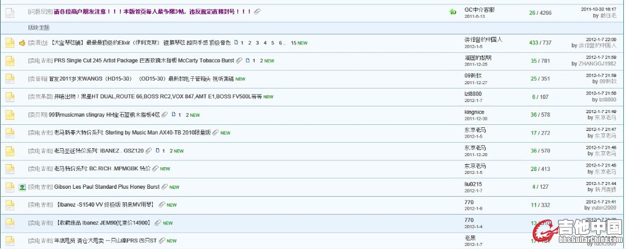
Task: Click the reply count 26 of the pinned announcement
Action: tap(532, 13)
